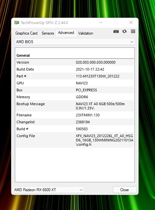Click the Part # row label
The height and width of the screenshot is (210, 155).
click(21, 76)
